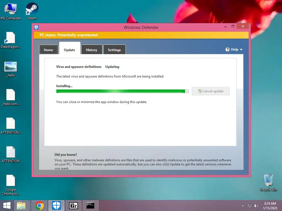Screen dimensions: 282x211
Task: Click the volume speaker tray icon
Action: (256, 206)
